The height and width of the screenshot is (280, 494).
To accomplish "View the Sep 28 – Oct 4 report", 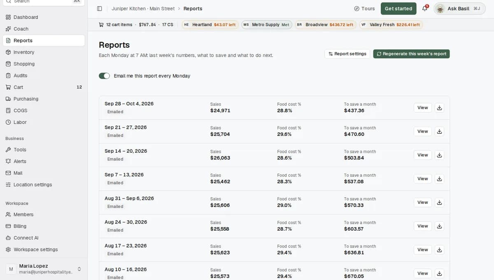I will 423,108.
